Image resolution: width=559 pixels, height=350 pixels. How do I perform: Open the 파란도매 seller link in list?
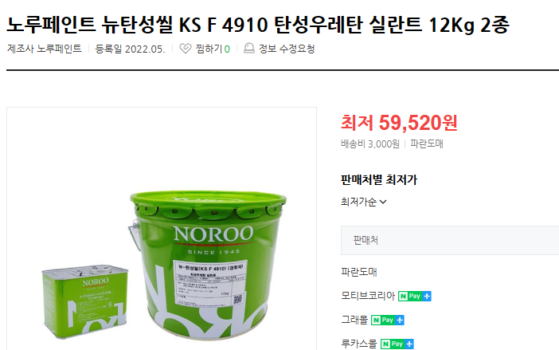tap(359, 272)
